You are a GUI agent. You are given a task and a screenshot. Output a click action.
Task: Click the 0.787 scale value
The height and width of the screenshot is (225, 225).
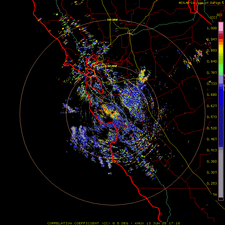point(212,72)
